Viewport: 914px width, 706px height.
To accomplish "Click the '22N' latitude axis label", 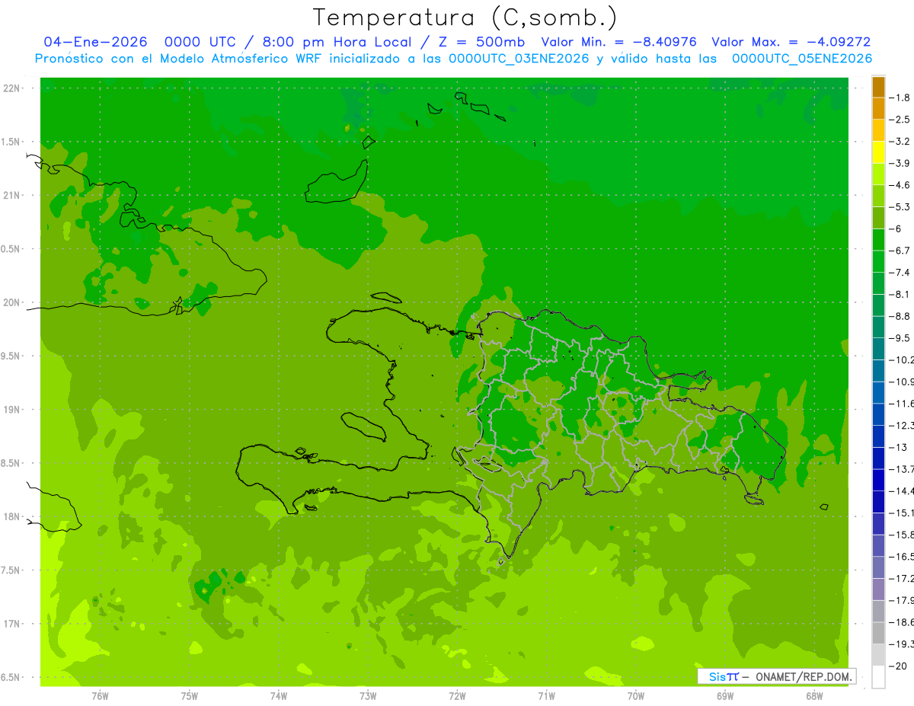I will click(12, 88).
